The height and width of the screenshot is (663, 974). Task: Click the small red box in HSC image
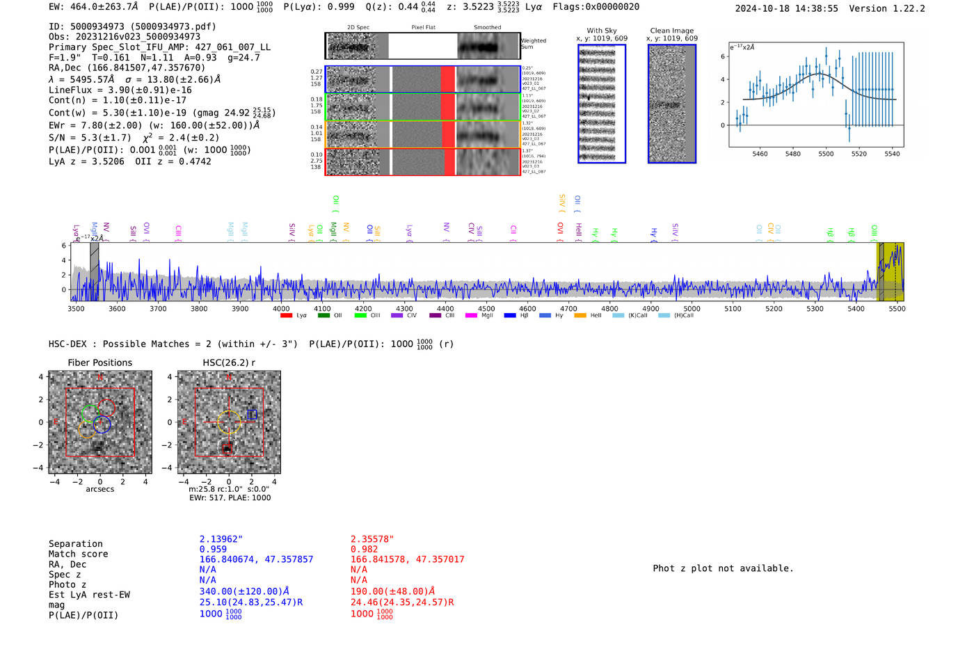[x=227, y=449]
